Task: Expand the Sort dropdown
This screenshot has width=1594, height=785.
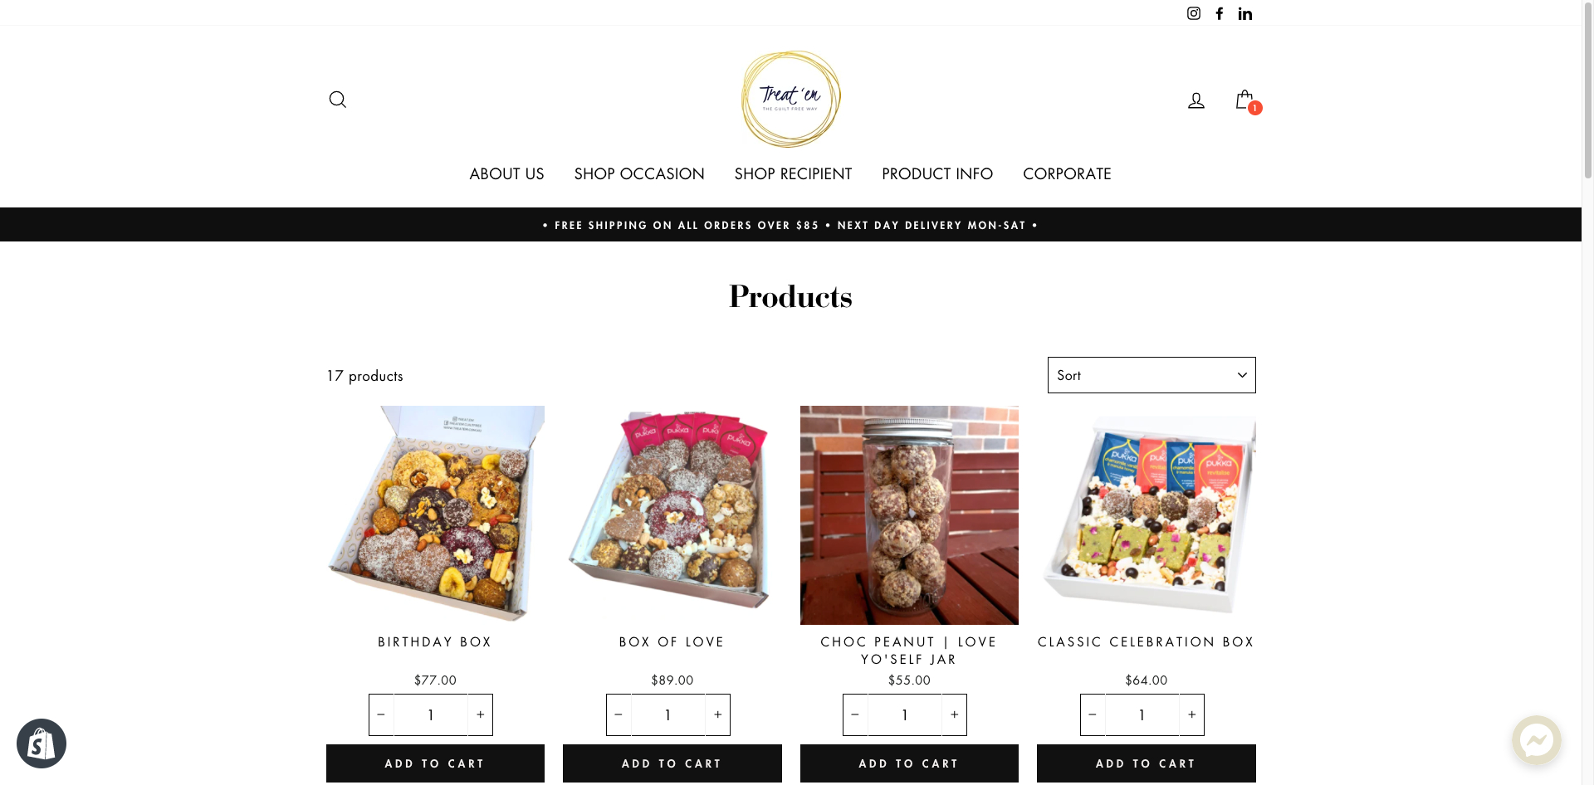Action: 1151,375
